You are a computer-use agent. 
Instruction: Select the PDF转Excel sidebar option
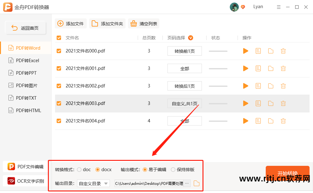coord(26,60)
